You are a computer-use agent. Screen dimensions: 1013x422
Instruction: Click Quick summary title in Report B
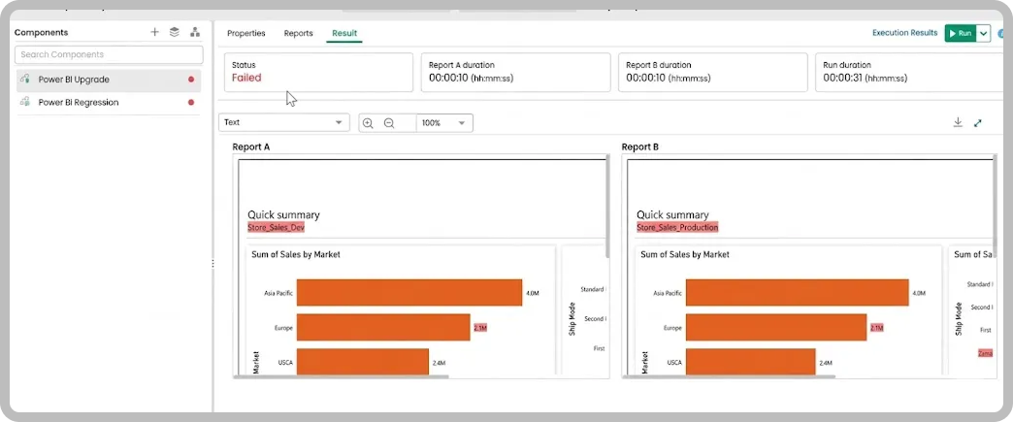point(672,214)
